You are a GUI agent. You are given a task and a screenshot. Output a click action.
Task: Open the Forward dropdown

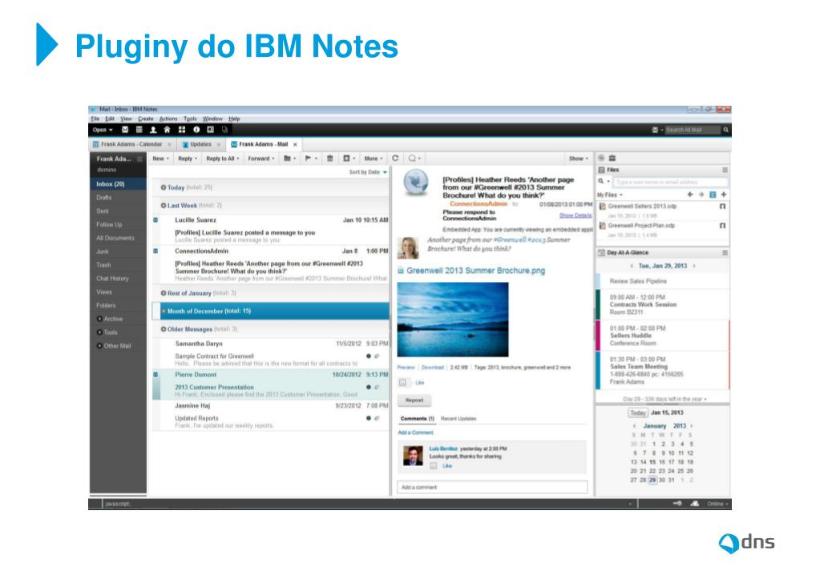(x=261, y=159)
